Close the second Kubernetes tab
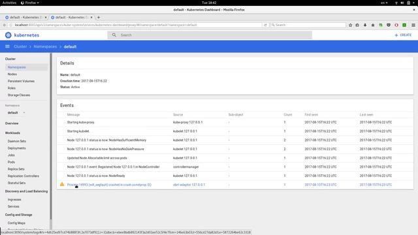The width and height of the screenshot is (418, 235). coord(91,18)
